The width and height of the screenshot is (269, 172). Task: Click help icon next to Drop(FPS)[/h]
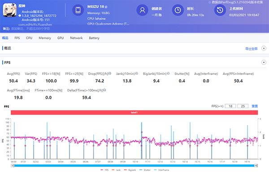110,74
